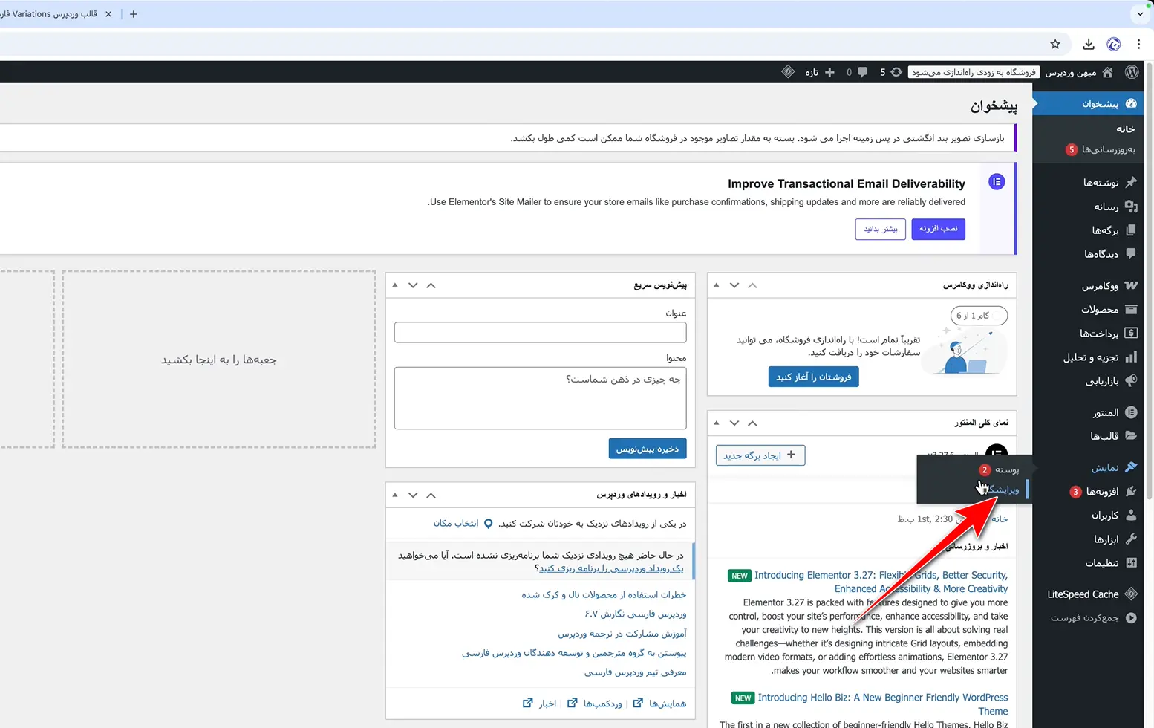Click the کاربران users icon
This screenshot has height=728, width=1154.
point(1131,515)
